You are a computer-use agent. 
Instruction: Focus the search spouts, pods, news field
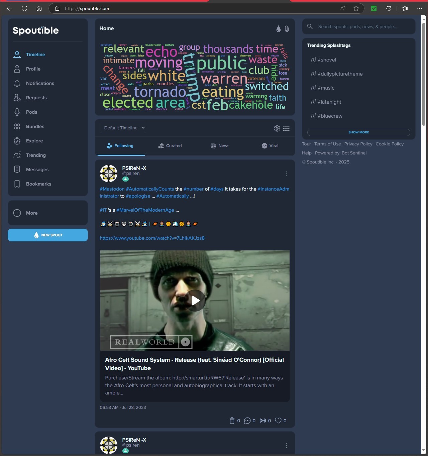click(359, 26)
